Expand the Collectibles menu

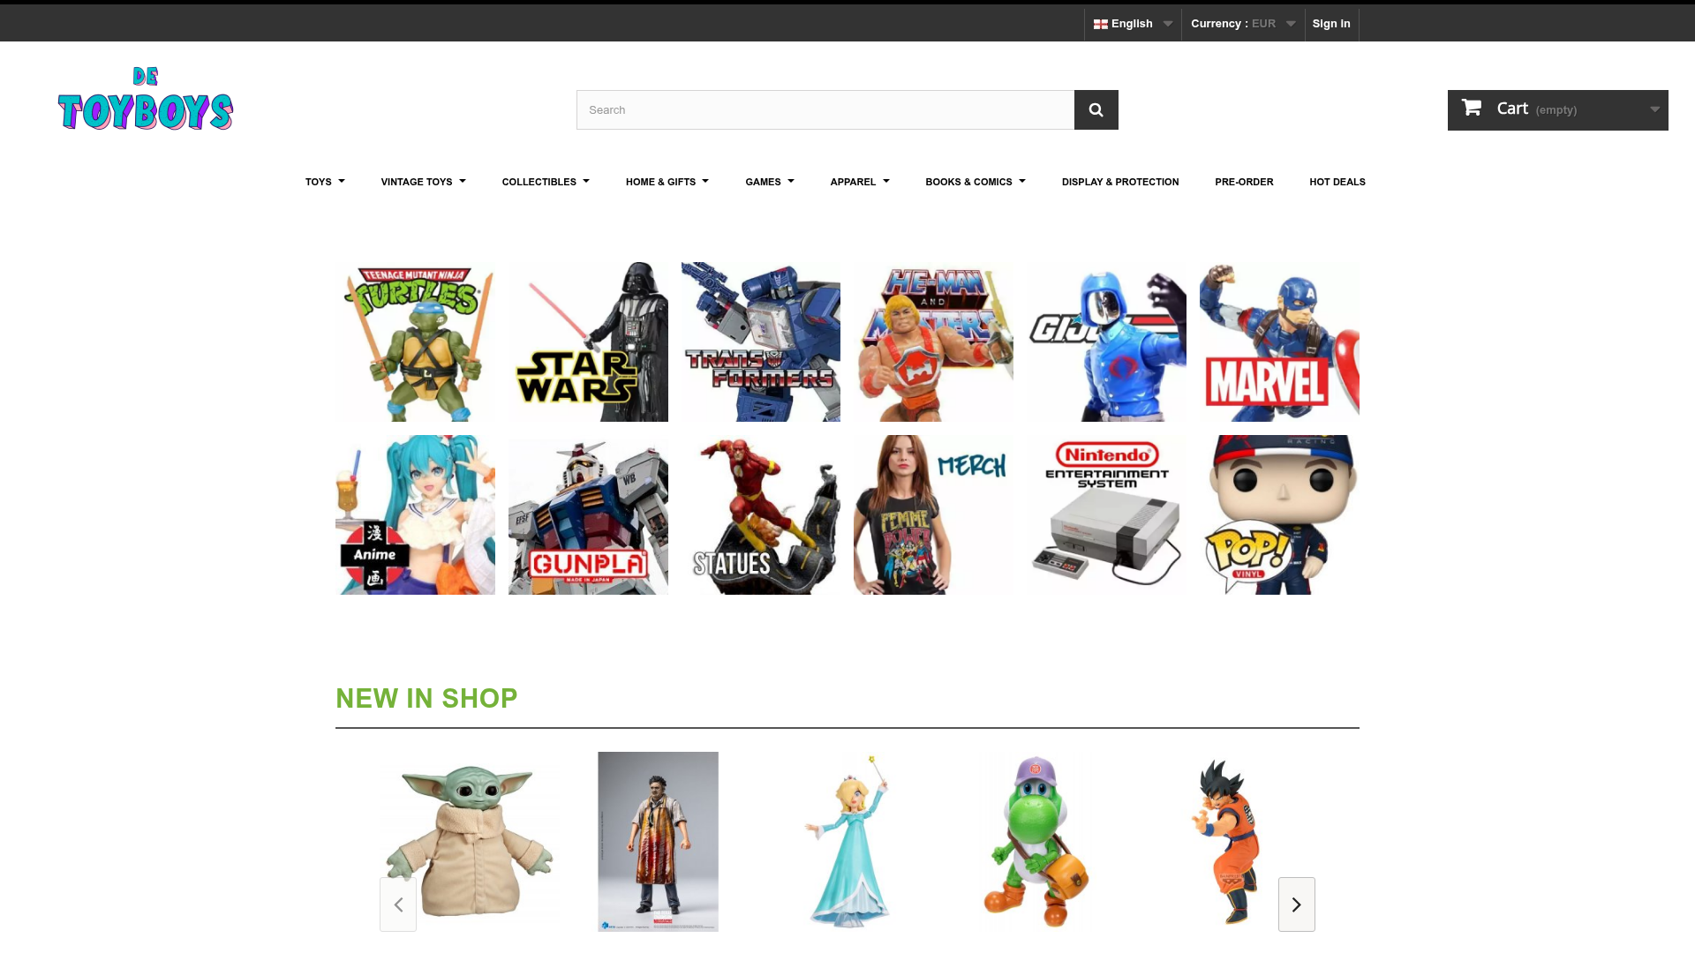point(546,182)
